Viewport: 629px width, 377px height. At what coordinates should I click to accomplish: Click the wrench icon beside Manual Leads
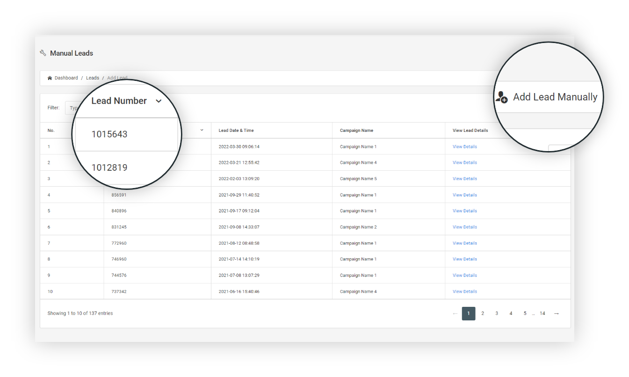pyautogui.click(x=43, y=53)
